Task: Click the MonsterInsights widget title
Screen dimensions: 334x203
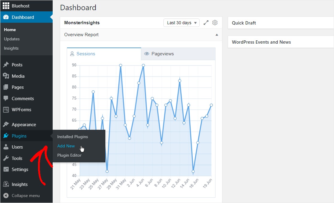Action: pyautogui.click(x=82, y=23)
